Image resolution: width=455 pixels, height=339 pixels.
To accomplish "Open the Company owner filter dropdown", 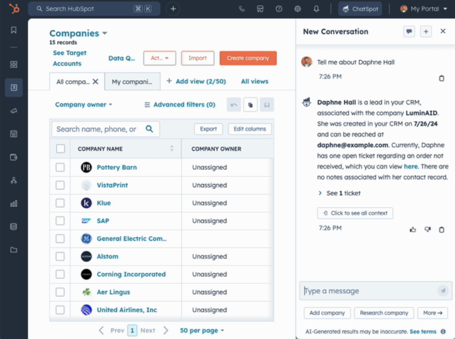I will pyautogui.click(x=84, y=105).
